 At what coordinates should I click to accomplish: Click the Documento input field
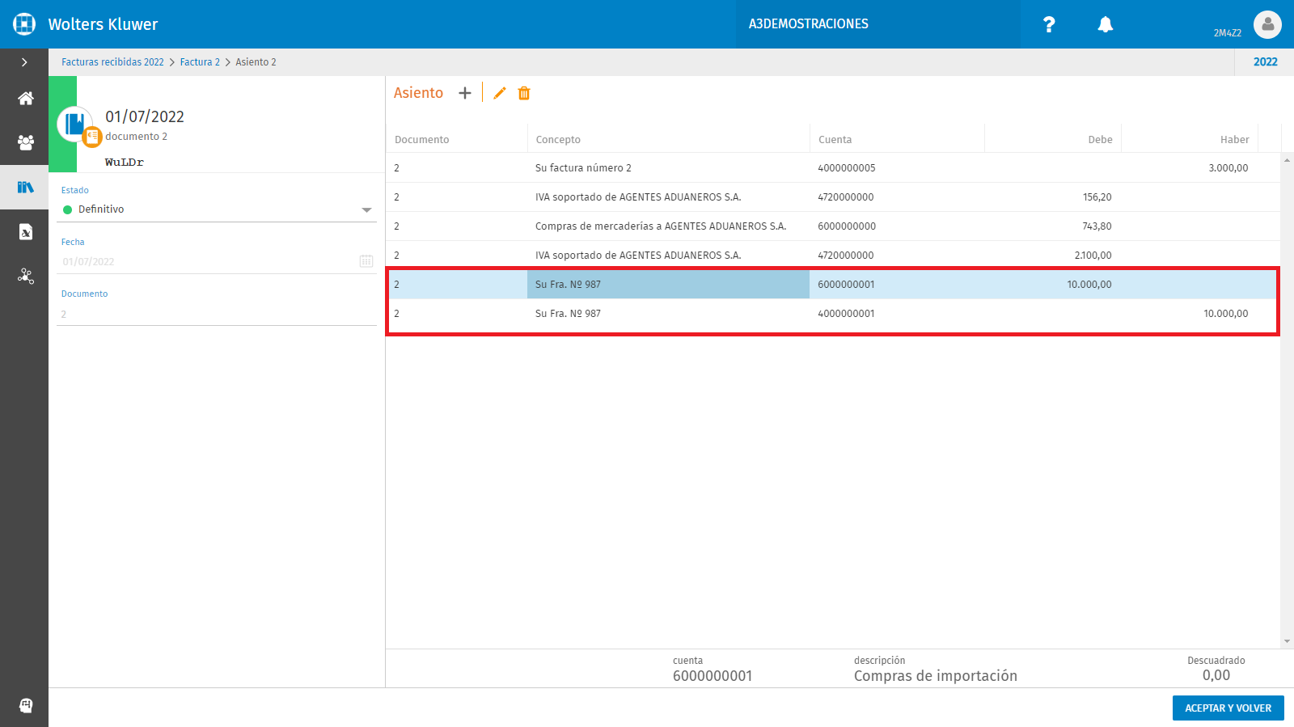pyautogui.click(x=217, y=314)
